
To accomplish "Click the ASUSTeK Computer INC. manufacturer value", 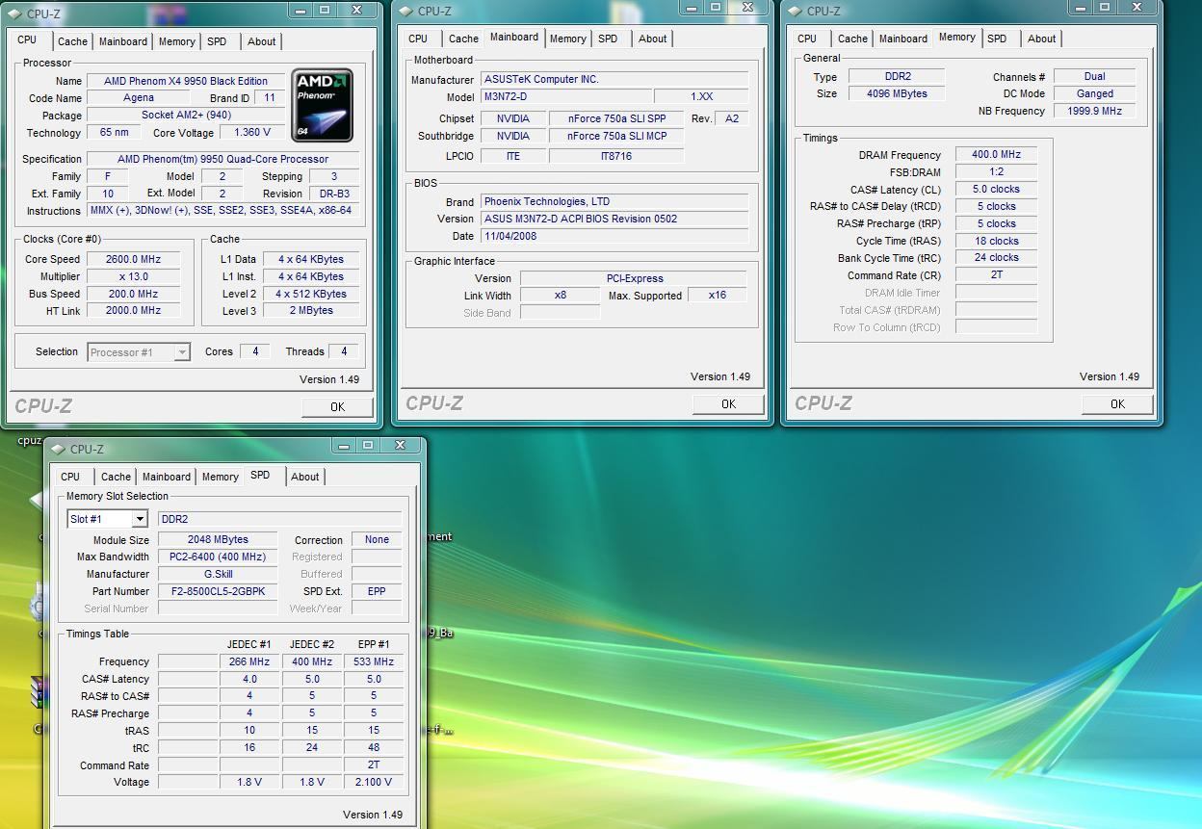I will [614, 80].
